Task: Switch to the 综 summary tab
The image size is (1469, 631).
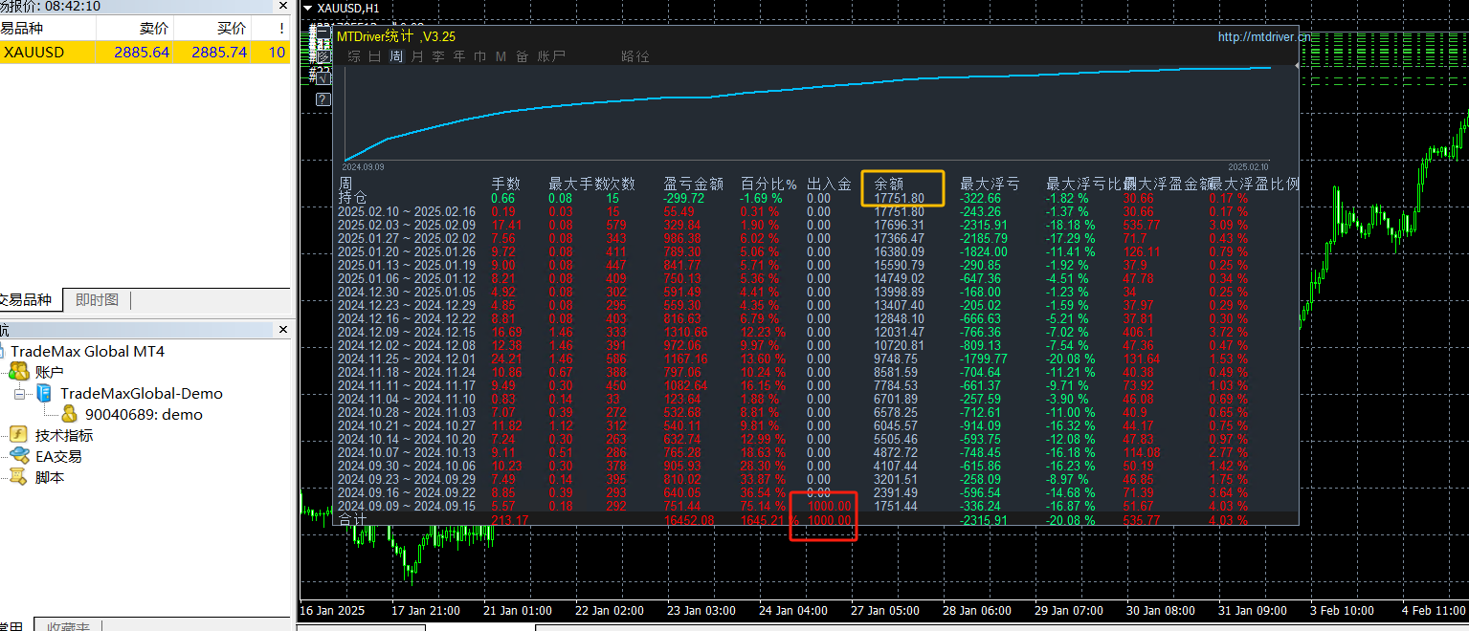Action: pos(354,56)
